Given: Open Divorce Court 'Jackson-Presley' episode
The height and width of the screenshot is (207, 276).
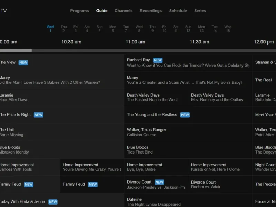Looking at the screenshot, I should click(x=156, y=184).
